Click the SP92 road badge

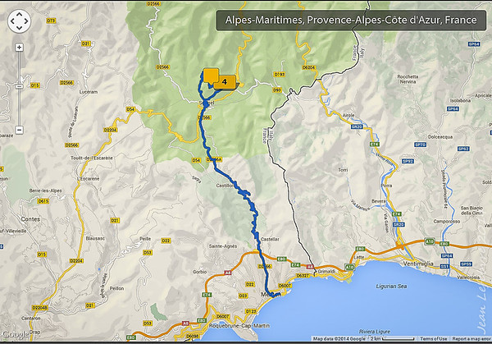408,161
